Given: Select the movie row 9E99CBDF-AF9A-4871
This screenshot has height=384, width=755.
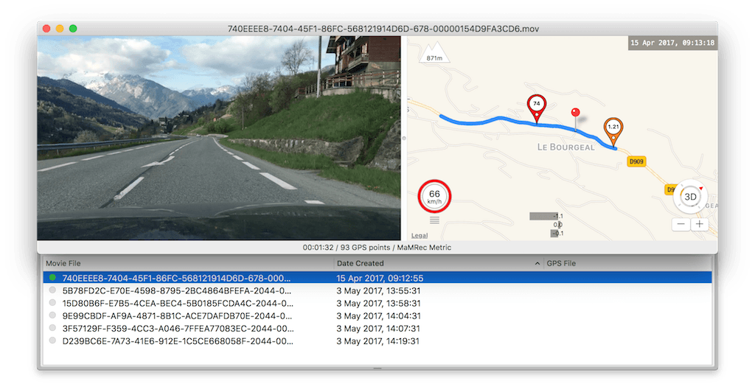Looking at the screenshot, I should (x=377, y=315).
